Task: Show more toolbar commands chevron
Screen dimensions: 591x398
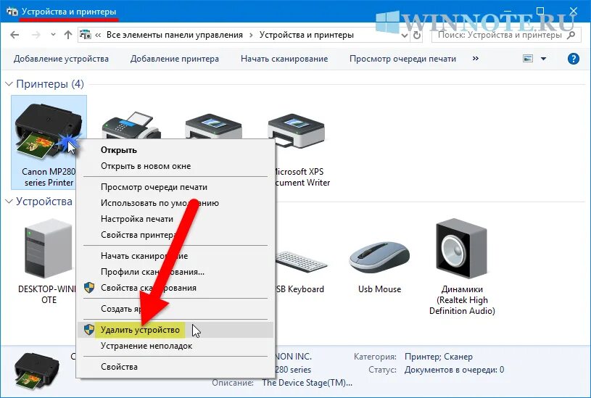Action: tap(476, 59)
